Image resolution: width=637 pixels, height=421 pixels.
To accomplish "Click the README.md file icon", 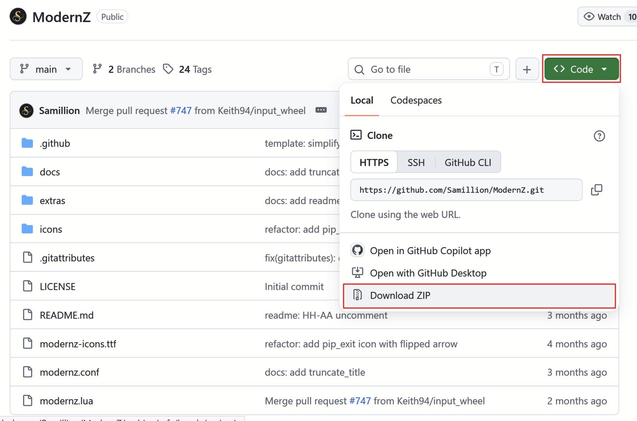I will (x=27, y=315).
